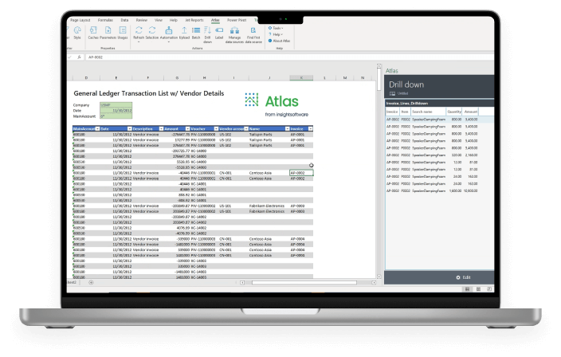
Task: Open the Amount column filter dropdown
Action: 187,129
